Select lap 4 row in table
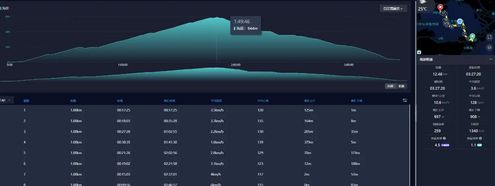 point(205,142)
